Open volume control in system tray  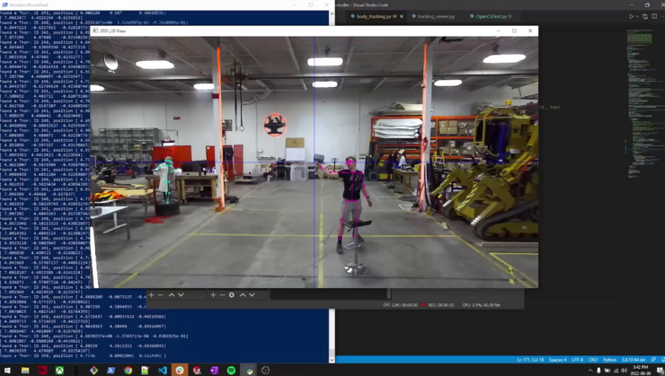point(624,371)
